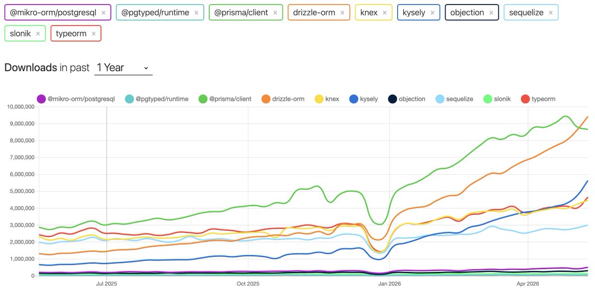Toggle drizzle-orm orange legend swatch
Viewport: 595px width, 297px height.
pos(266,99)
